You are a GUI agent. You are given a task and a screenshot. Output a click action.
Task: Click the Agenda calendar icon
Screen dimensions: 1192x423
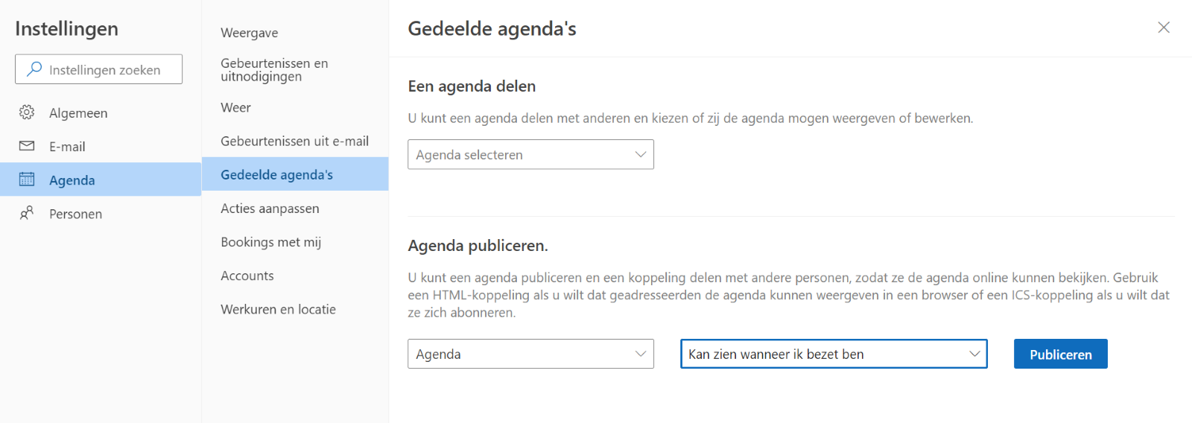point(27,179)
